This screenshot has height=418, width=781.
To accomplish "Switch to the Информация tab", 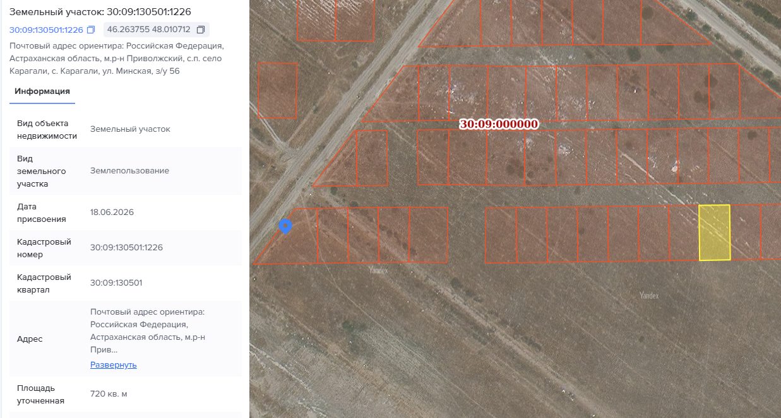I will (42, 91).
